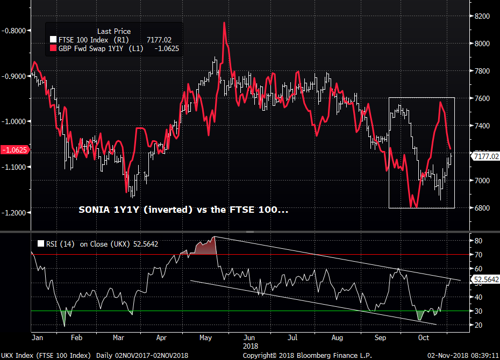Image resolution: width=500 pixels, height=360 pixels.
Task: Click the 8000 right axis label
Action: [482, 44]
